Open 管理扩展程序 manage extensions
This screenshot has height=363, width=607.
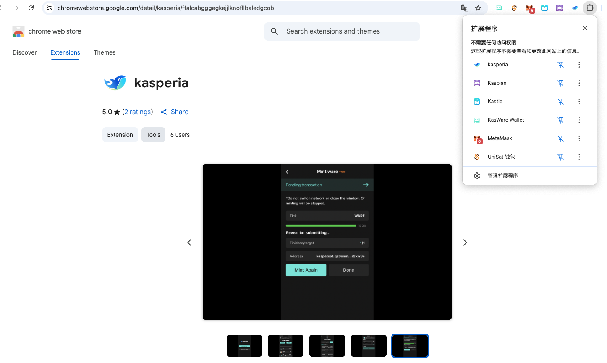(530, 176)
